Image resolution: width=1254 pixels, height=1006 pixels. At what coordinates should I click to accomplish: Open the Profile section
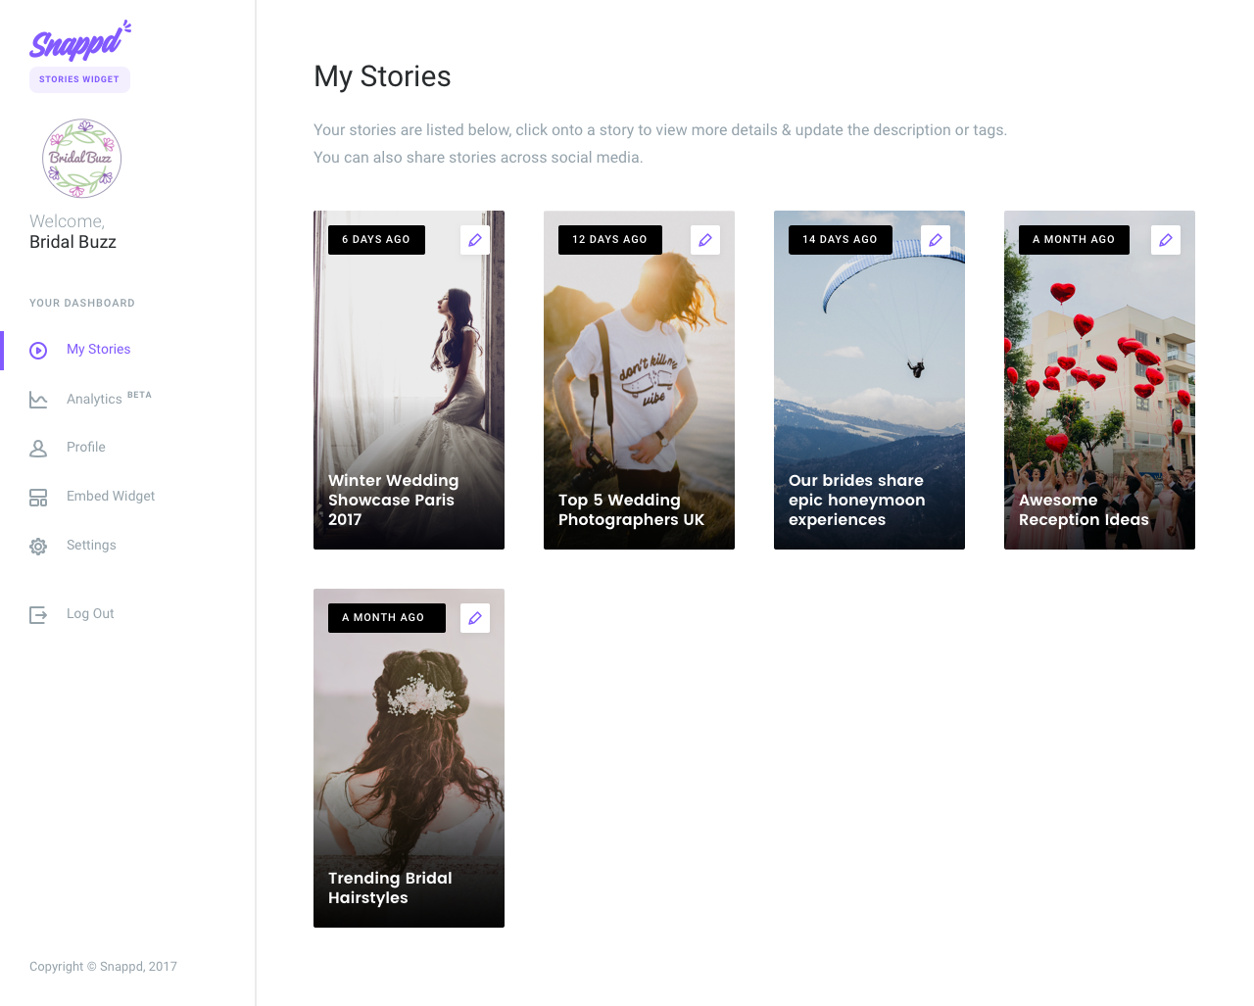click(85, 447)
